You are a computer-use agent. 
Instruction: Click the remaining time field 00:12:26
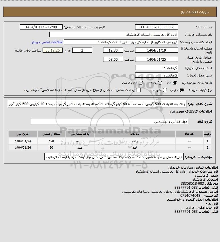point(53,50)
